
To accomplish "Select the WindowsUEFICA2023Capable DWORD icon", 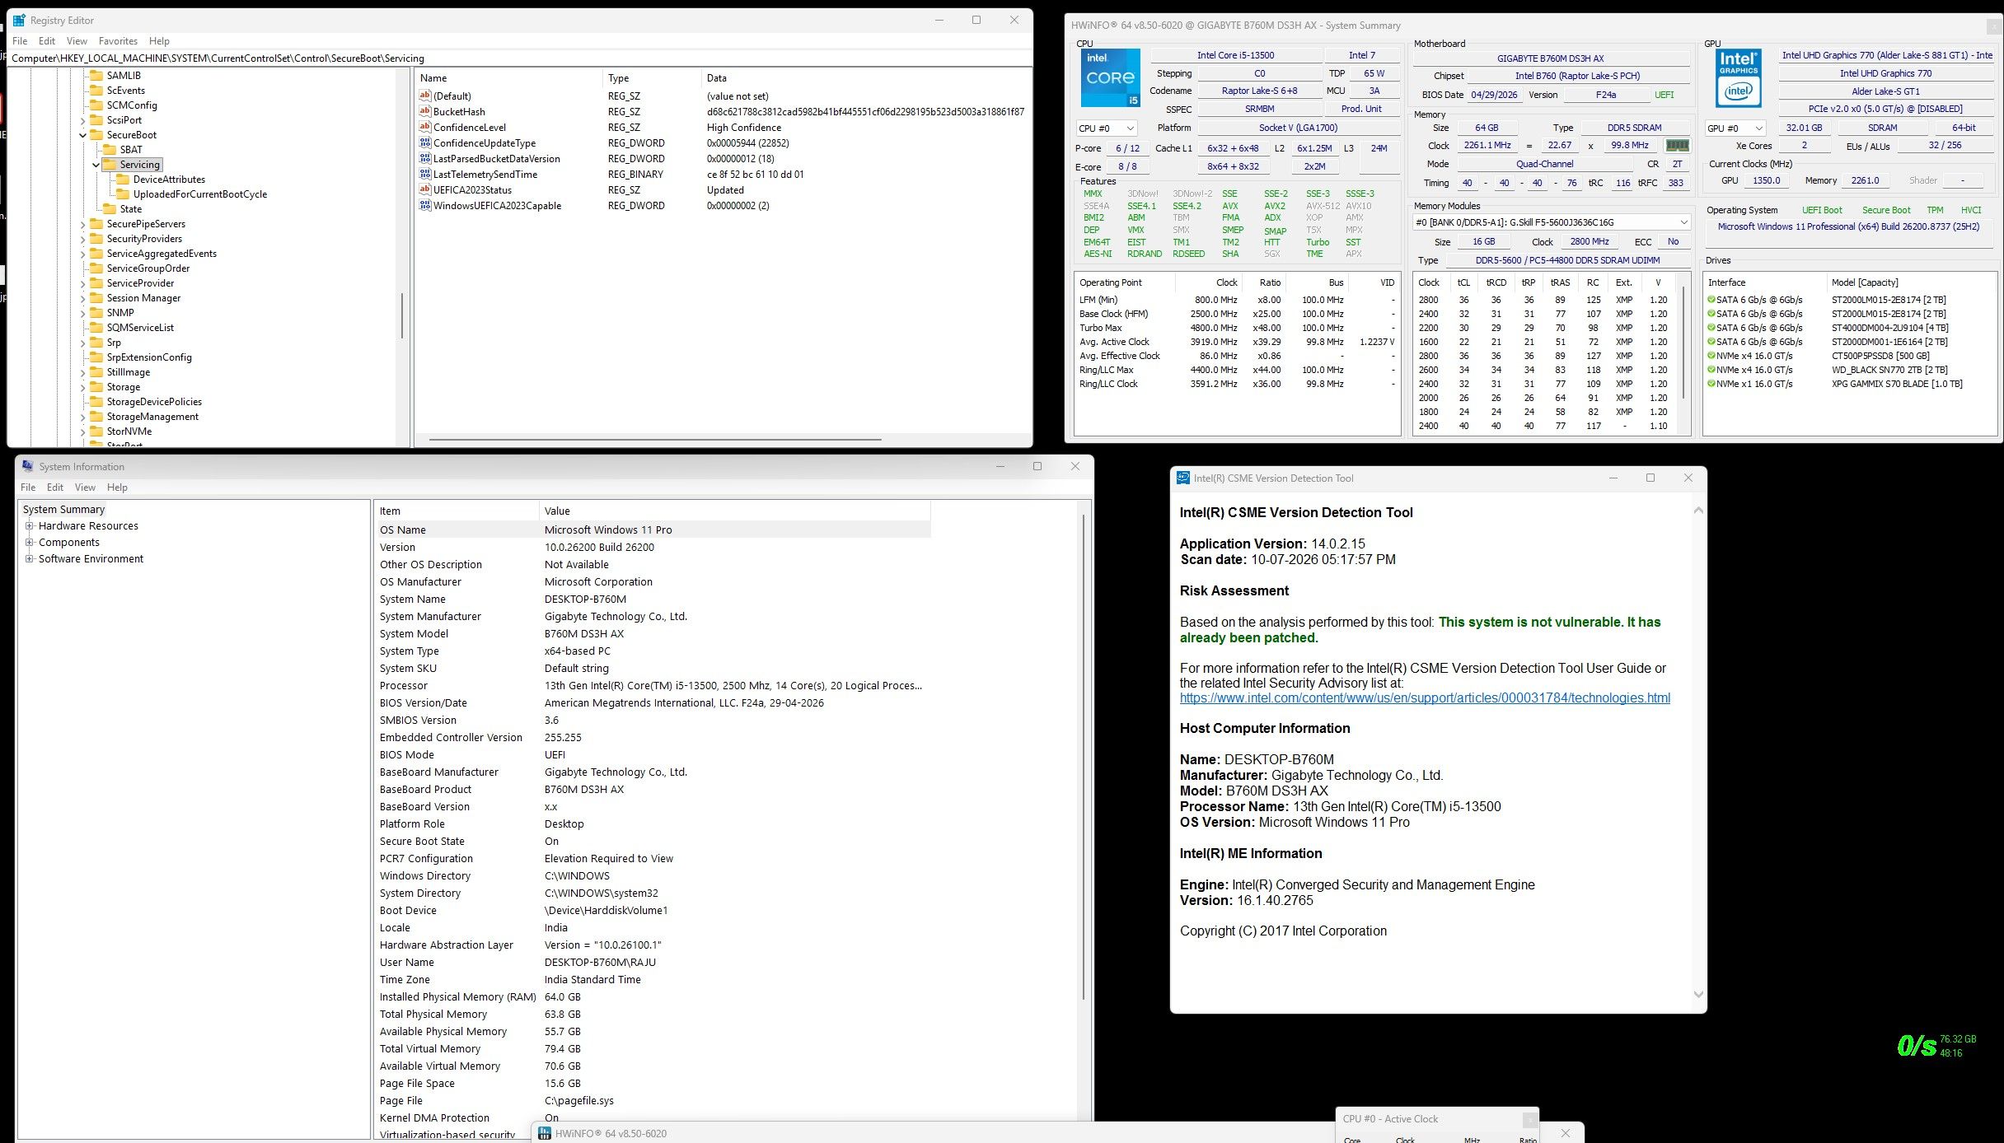I will [x=425, y=205].
